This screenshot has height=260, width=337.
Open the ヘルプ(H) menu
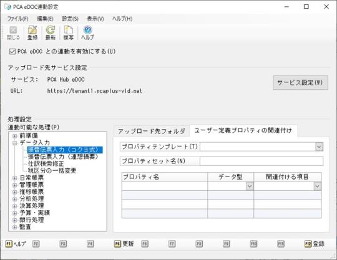point(122,19)
